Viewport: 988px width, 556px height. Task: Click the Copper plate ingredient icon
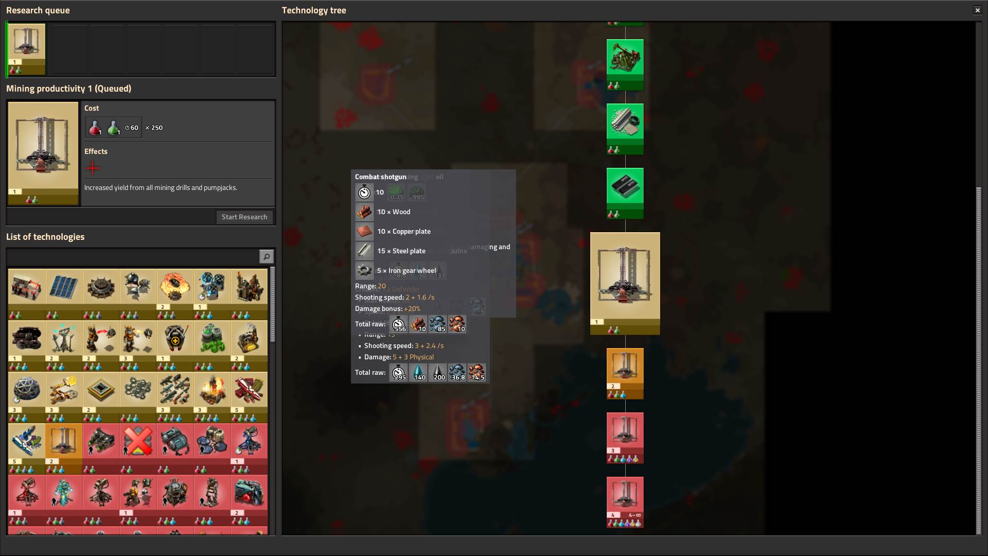364,231
